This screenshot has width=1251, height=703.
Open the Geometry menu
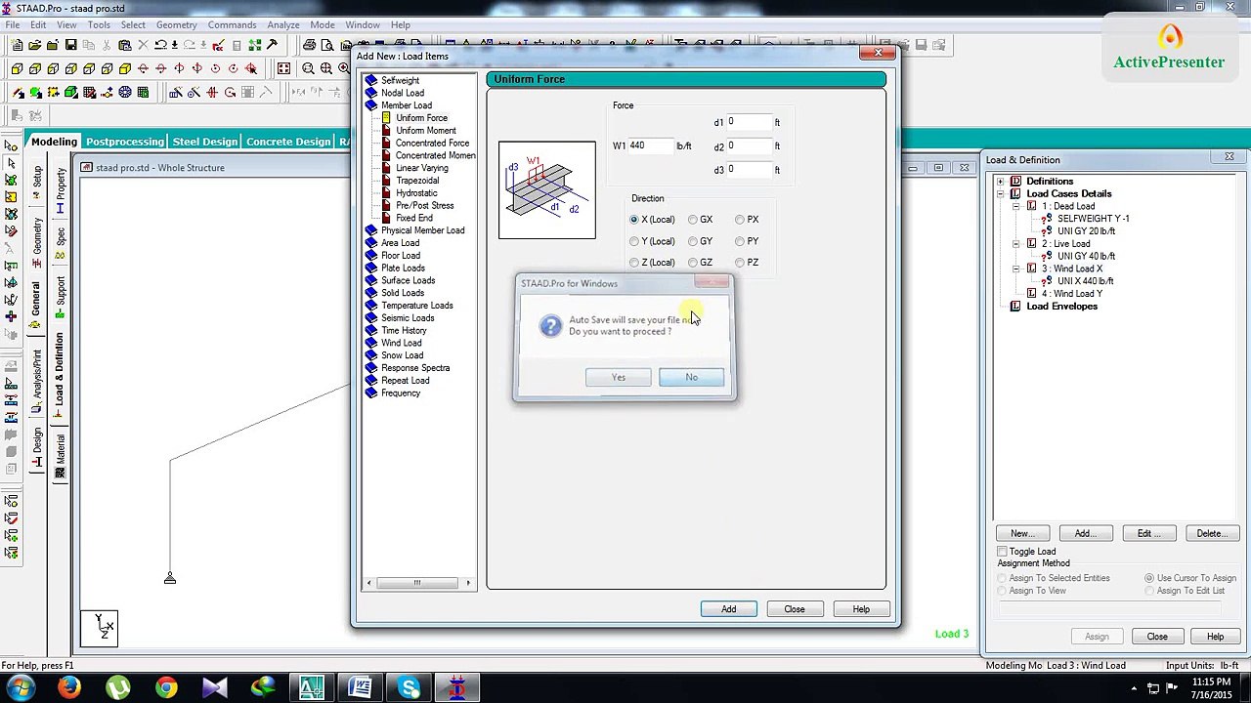tap(177, 24)
